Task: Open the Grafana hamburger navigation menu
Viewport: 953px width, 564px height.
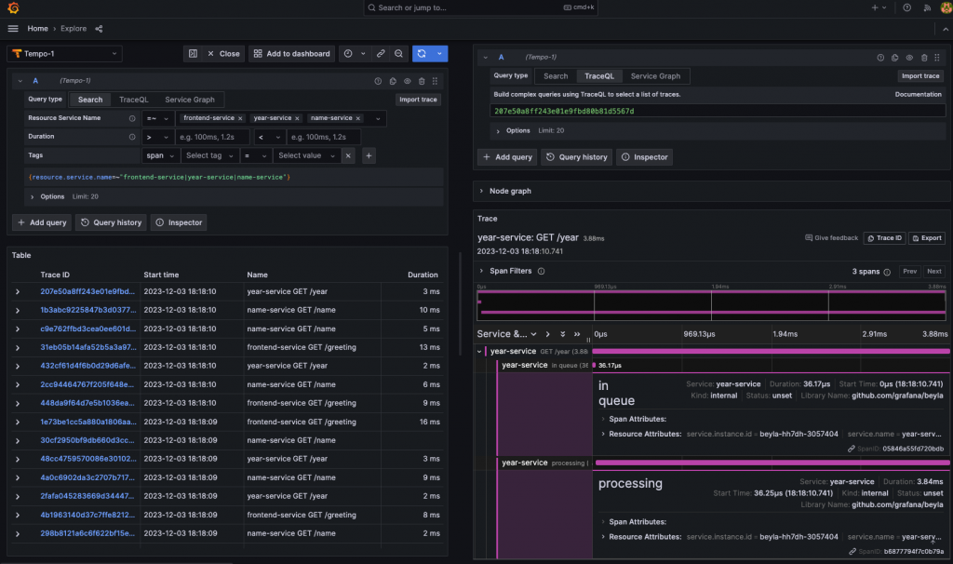Action: pos(13,29)
